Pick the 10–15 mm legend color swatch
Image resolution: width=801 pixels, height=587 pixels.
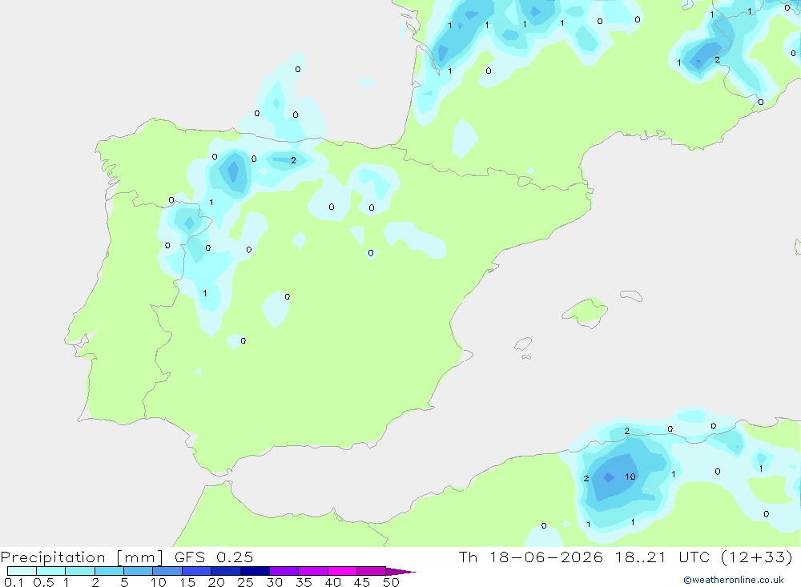[167, 571]
